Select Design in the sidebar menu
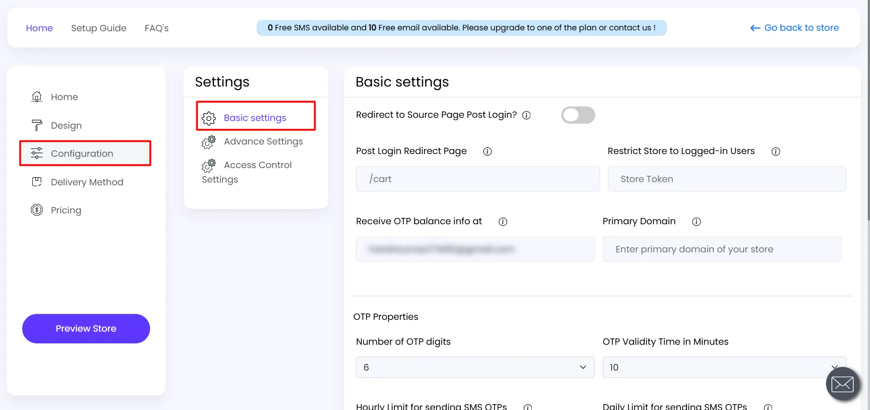The height and width of the screenshot is (410, 870). click(x=66, y=125)
